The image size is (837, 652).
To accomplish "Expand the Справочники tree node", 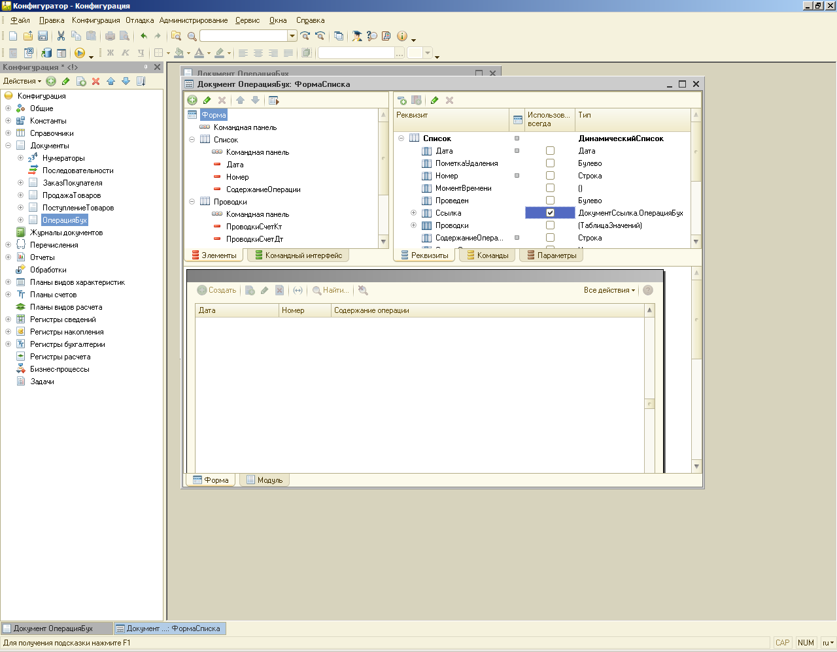I will [x=8, y=133].
